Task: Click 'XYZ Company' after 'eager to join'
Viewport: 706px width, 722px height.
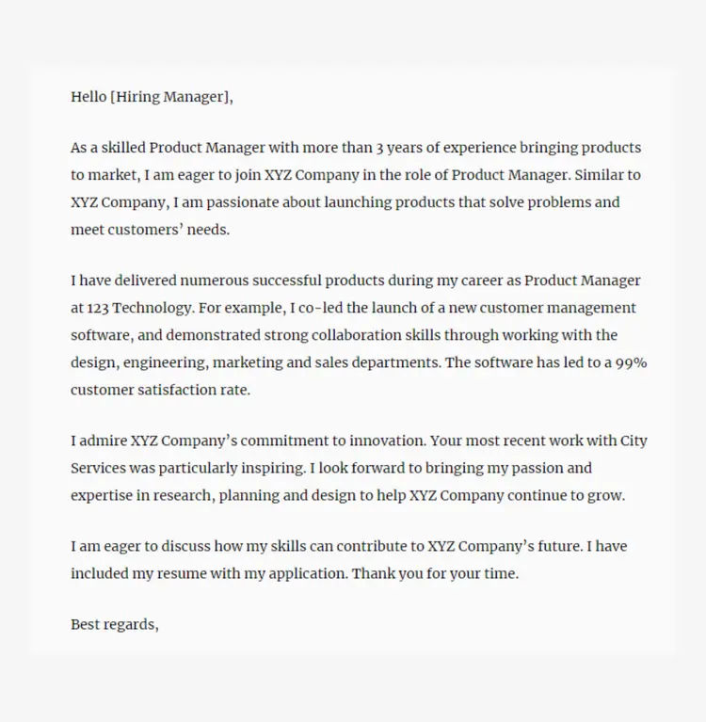Action: (x=312, y=175)
